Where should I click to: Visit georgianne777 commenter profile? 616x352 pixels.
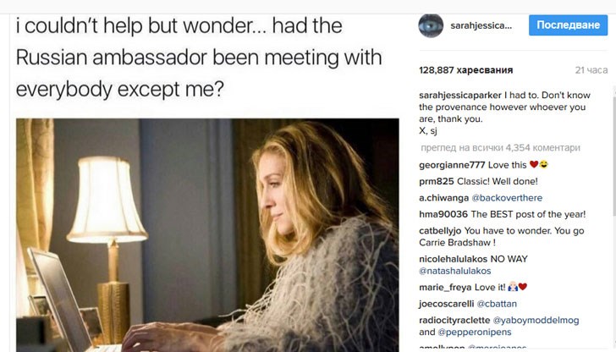[x=452, y=165]
